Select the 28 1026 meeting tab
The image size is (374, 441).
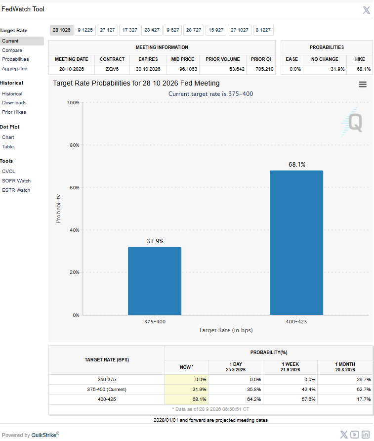pyautogui.click(x=62, y=30)
